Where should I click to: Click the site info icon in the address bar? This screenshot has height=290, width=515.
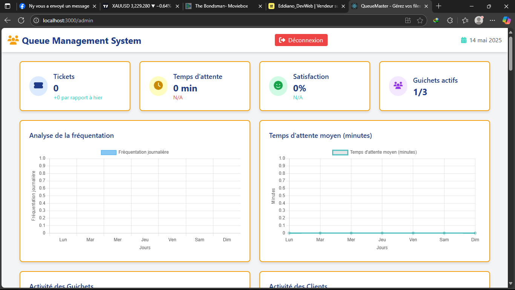click(36, 20)
